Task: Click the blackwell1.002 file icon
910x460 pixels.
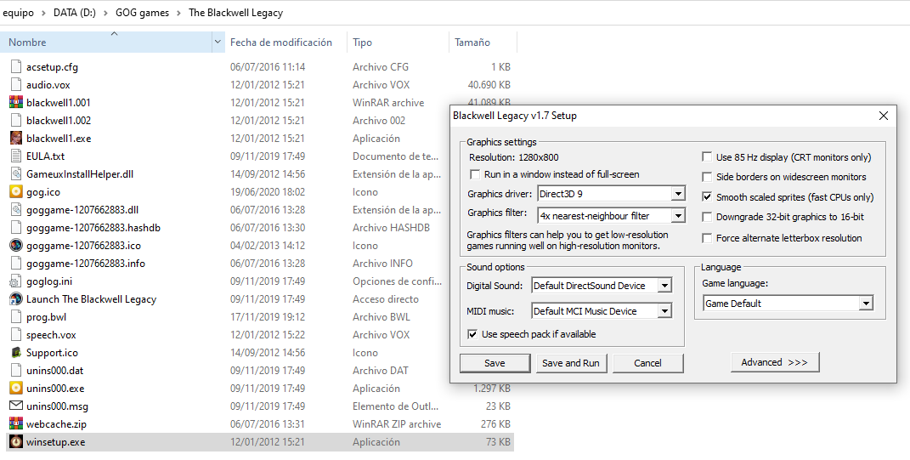Action: (x=15, y=121)
